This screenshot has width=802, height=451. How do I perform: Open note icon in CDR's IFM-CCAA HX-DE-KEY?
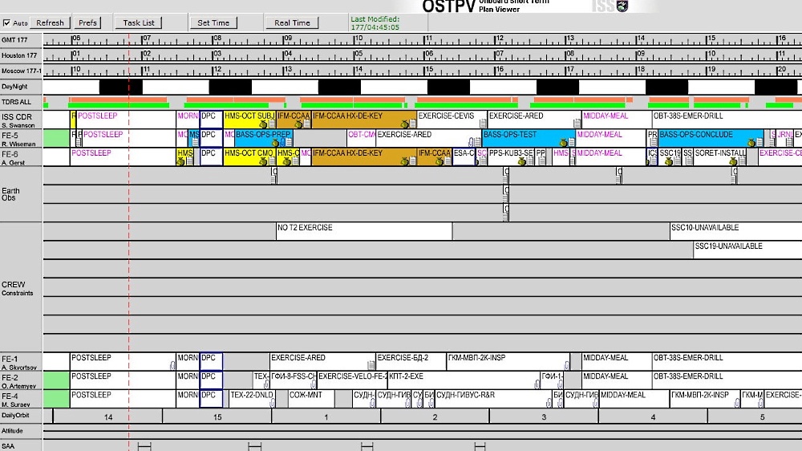(412, 124)
